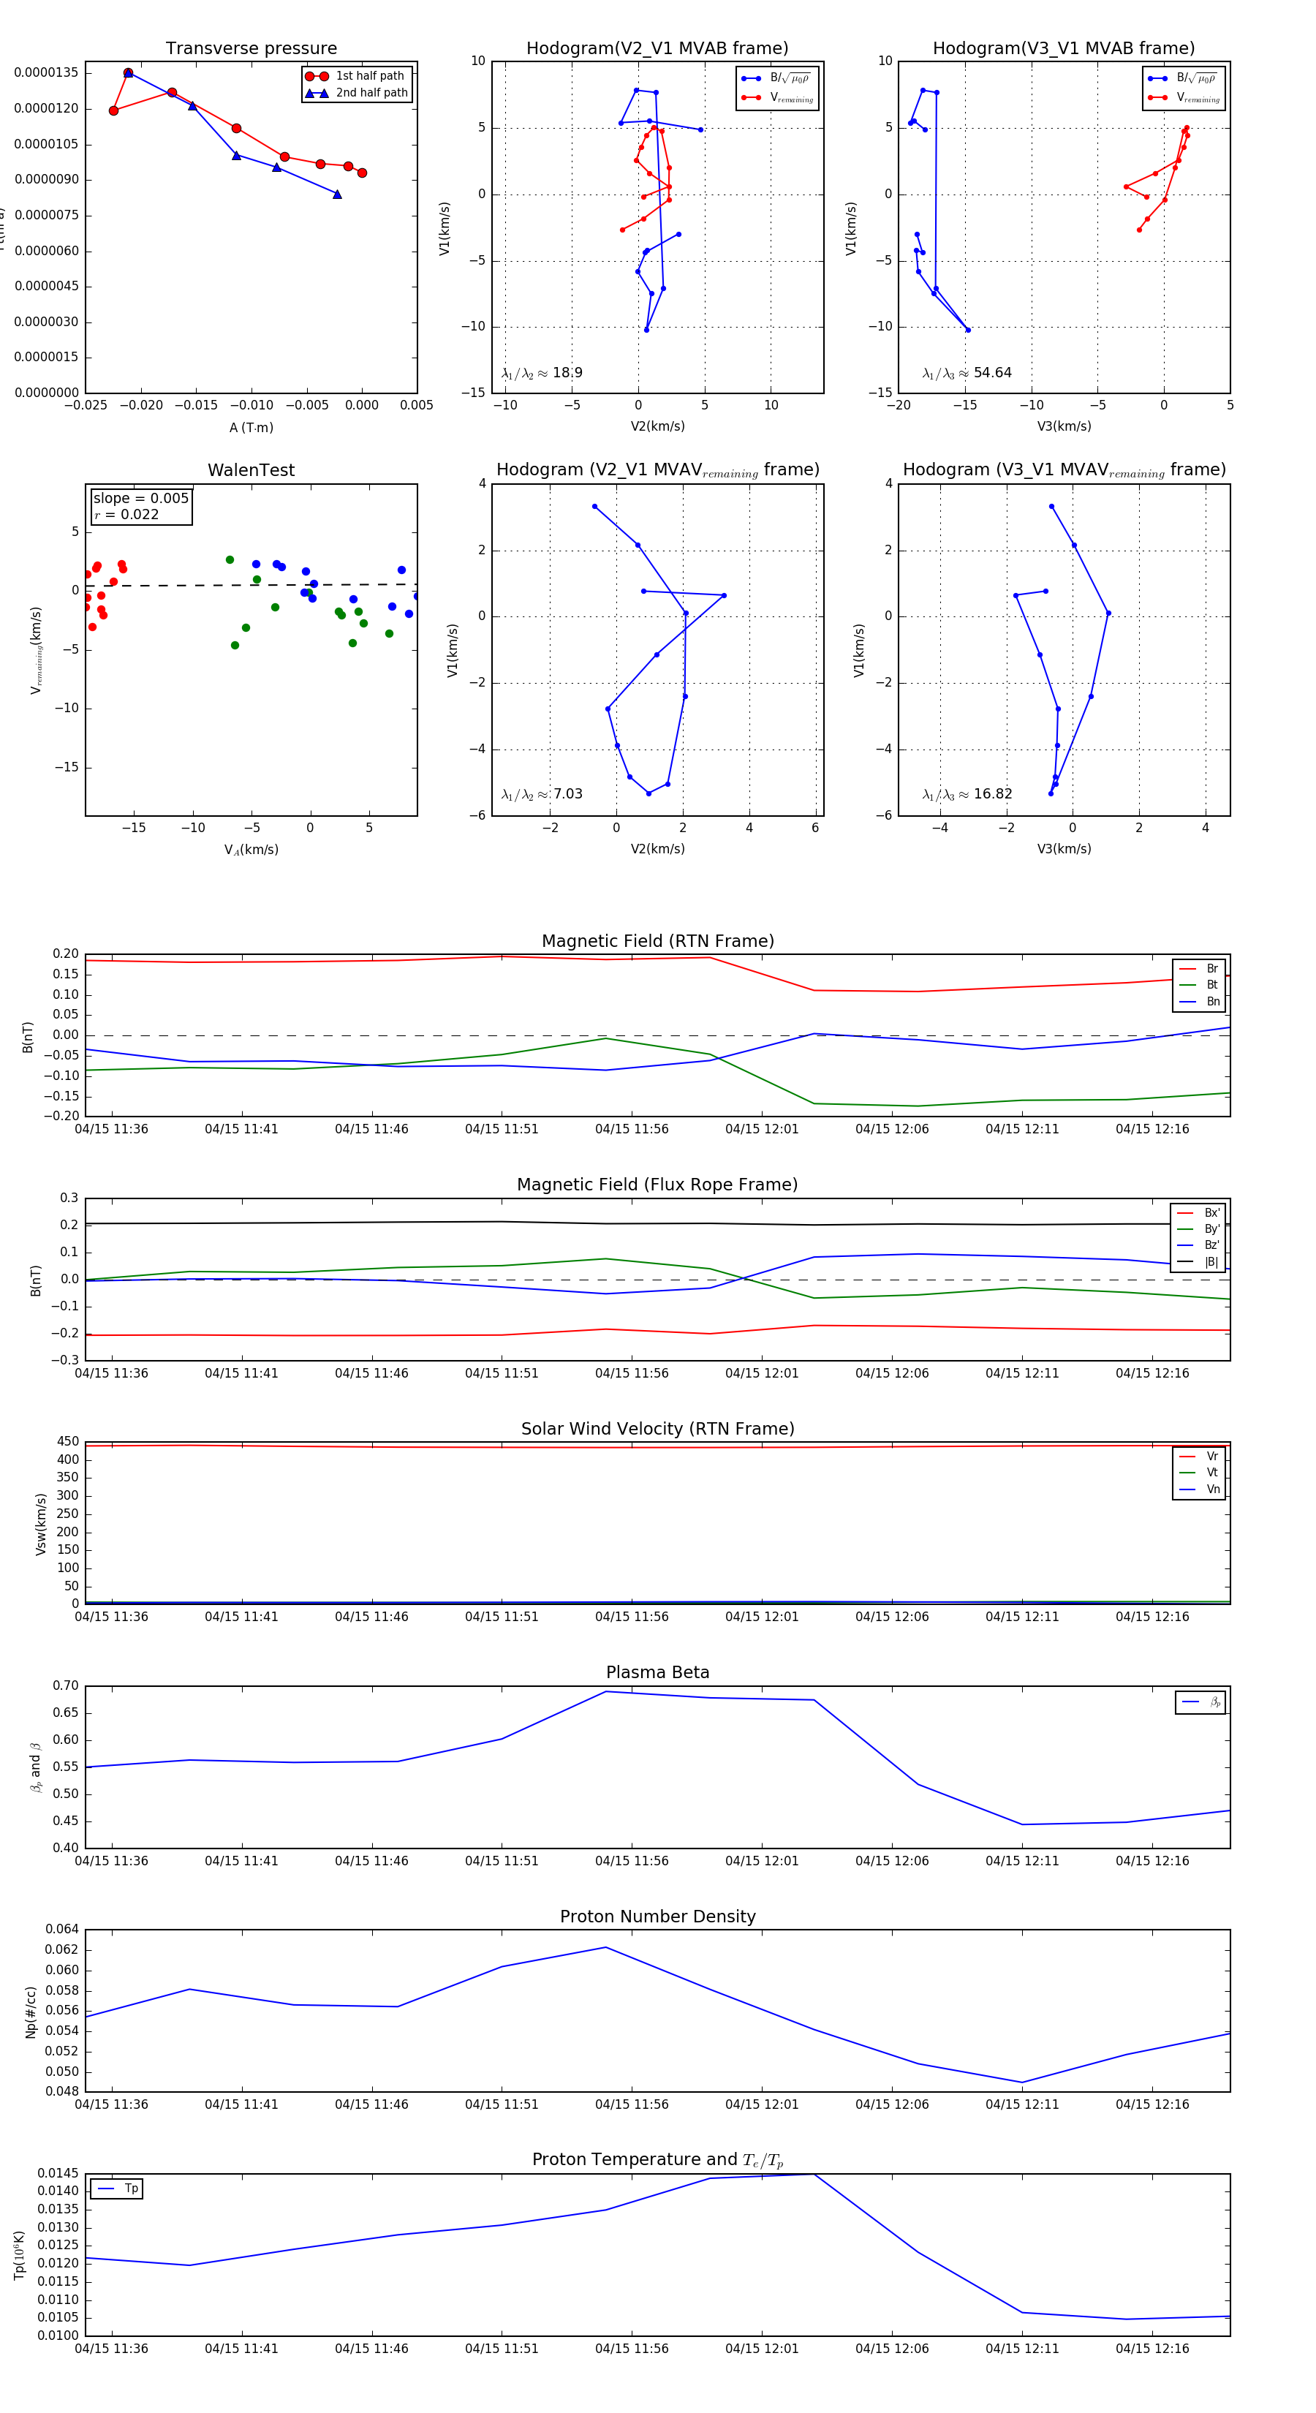Click the peak of the proton density curve
Viewport: 1316px width, 2413px height.
click(x=606, y=1947)
